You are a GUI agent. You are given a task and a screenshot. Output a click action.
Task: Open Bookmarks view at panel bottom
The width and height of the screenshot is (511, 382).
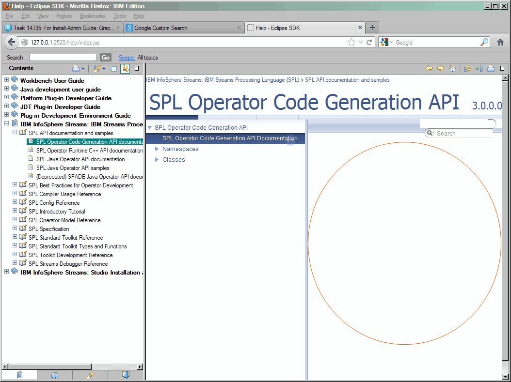click(x=126, y=375)
